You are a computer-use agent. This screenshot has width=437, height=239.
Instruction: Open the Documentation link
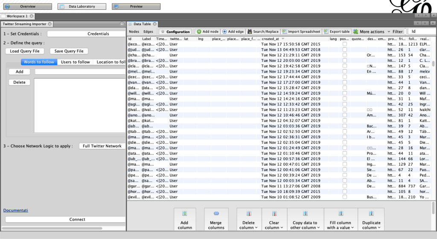16,210
